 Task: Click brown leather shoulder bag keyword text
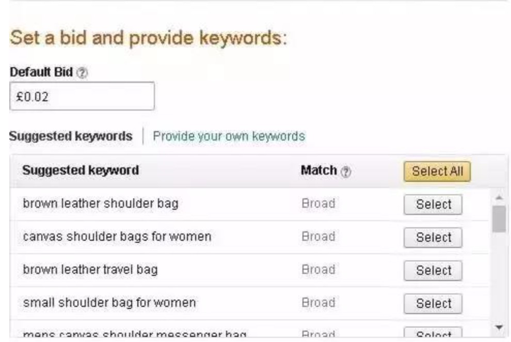pyautogui.click(x=101, y=204)
